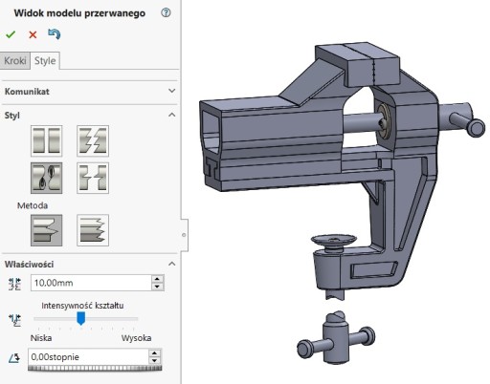
Task: Switch to the Kroki tab
Action: pyautogui.click(x=15, y=60)
